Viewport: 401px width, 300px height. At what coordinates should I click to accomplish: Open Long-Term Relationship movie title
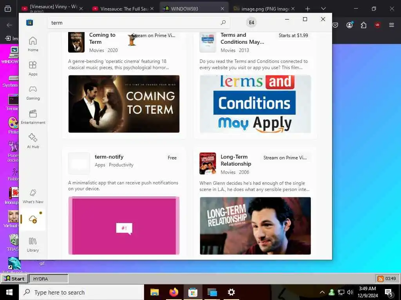coord(236,160)
